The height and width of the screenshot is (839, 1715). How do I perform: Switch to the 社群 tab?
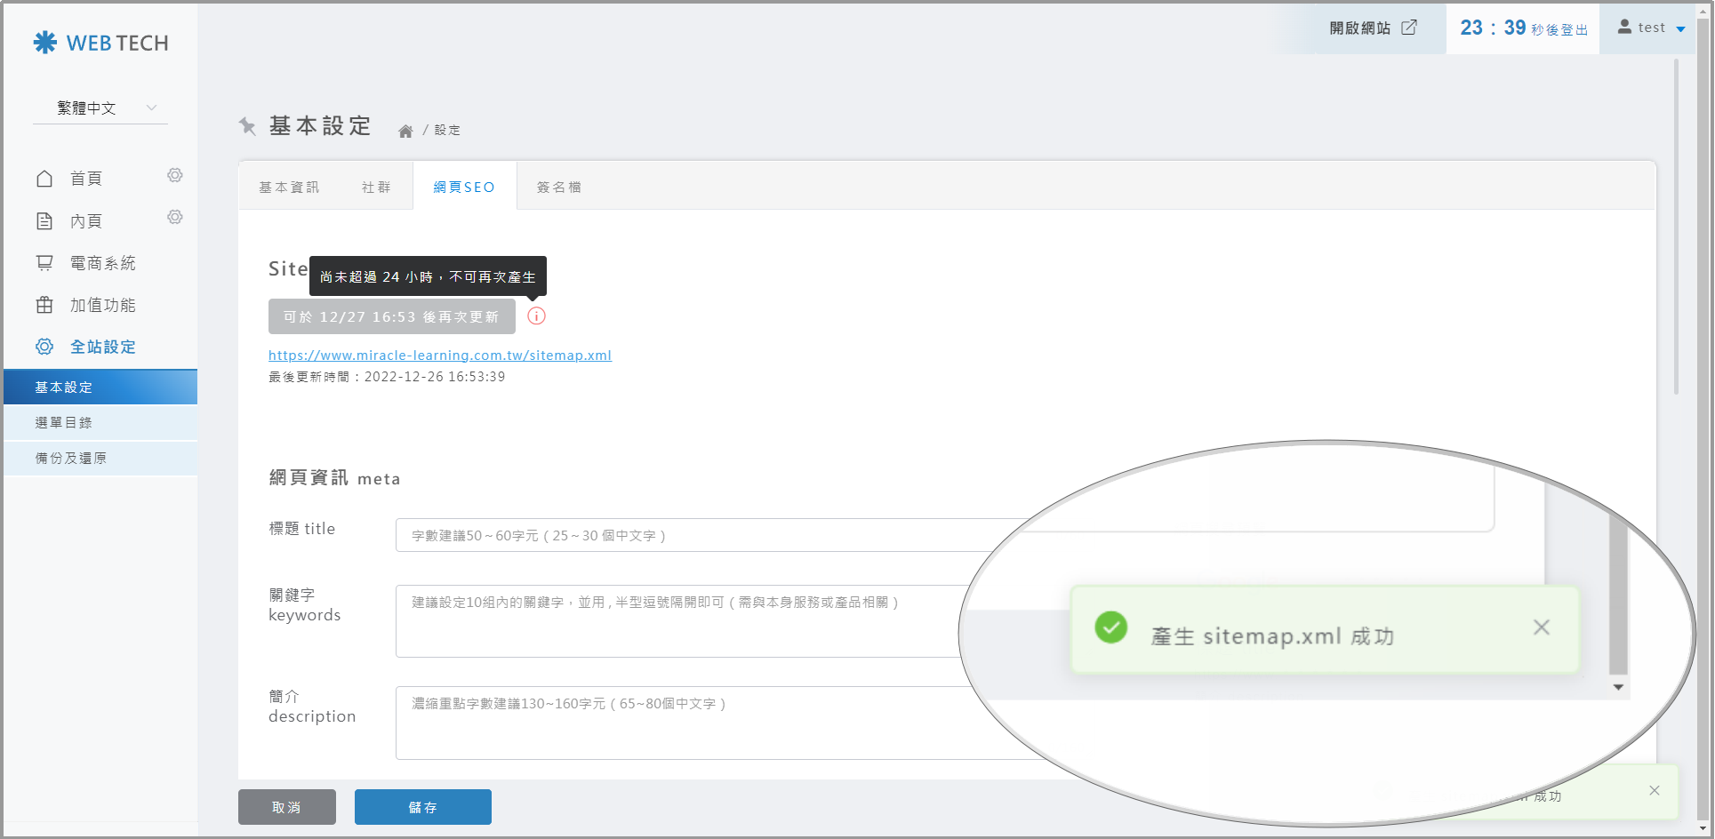click(376, 188)
